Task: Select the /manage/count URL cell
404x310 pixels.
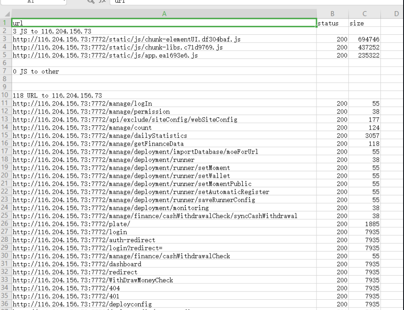Action: (x=164, y=128)
